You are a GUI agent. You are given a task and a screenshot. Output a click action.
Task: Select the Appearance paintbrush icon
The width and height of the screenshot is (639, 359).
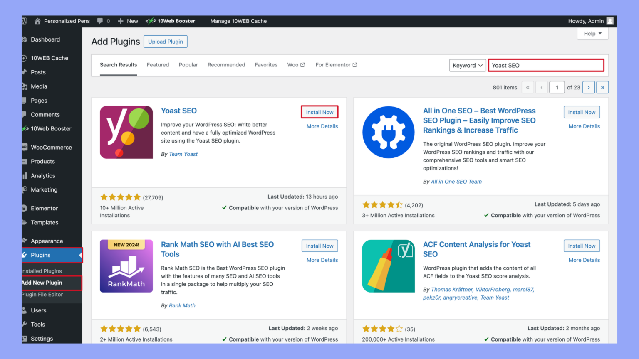[x=25, y=241]
